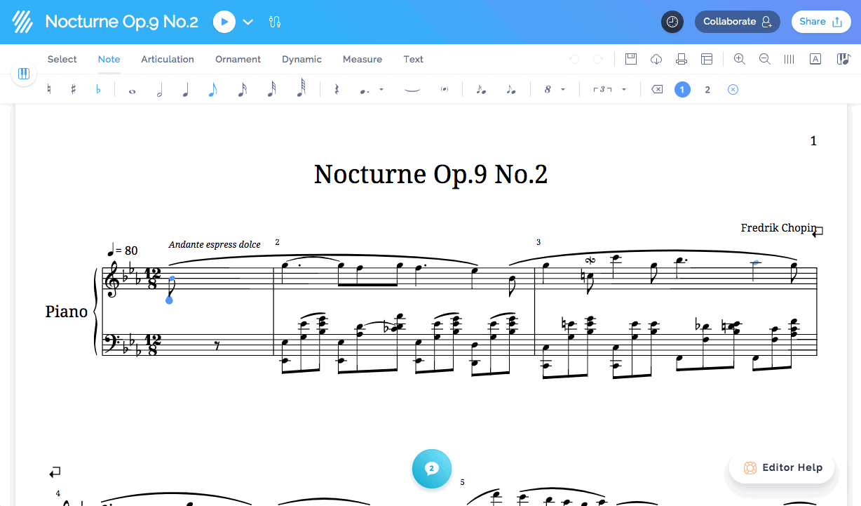Click the vertical bars view icon
Viewport: 861px width, 506px height.
pos(789,60)
